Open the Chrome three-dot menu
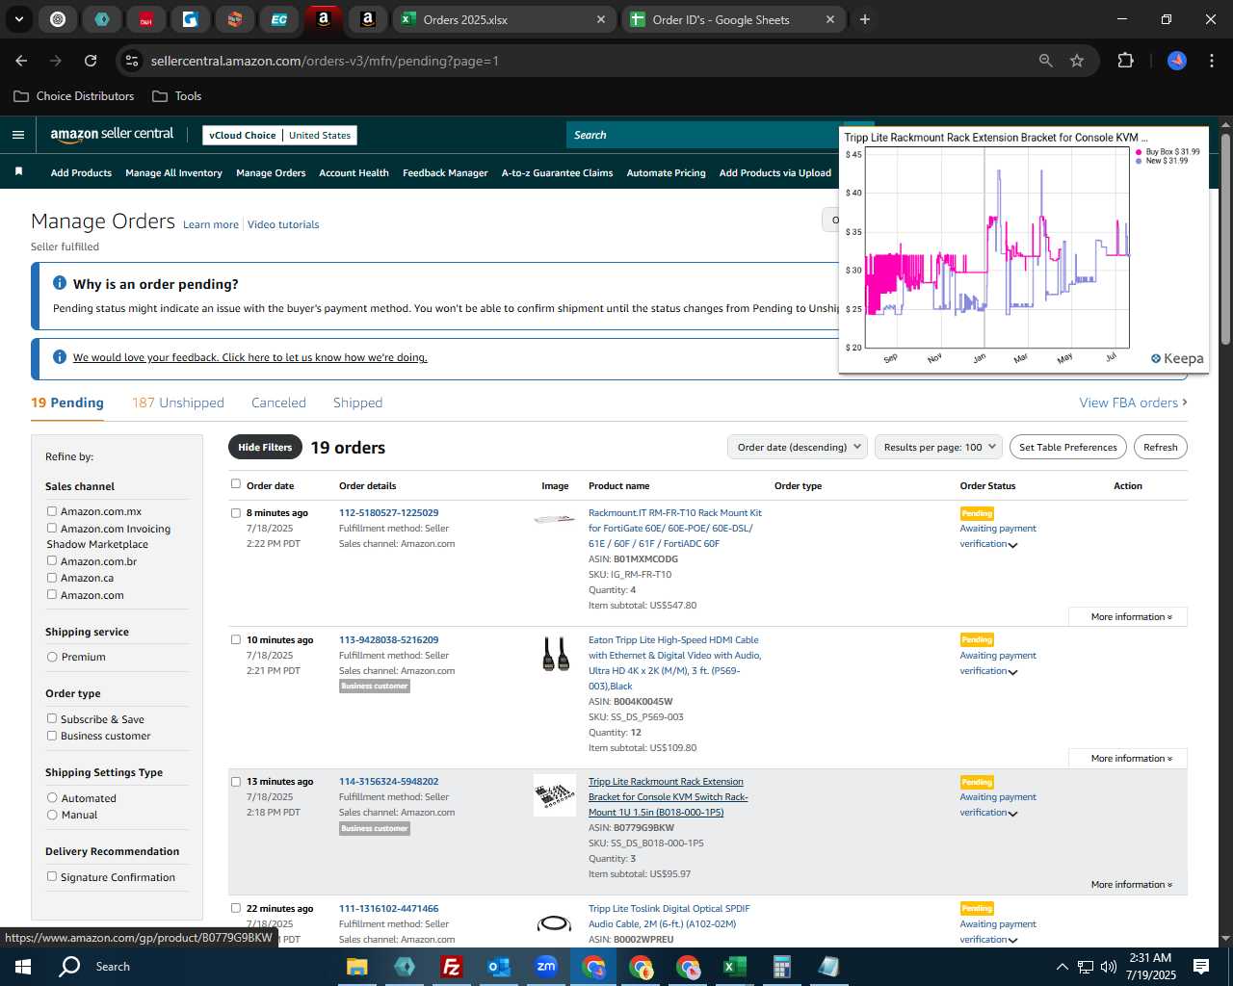 1211,61
